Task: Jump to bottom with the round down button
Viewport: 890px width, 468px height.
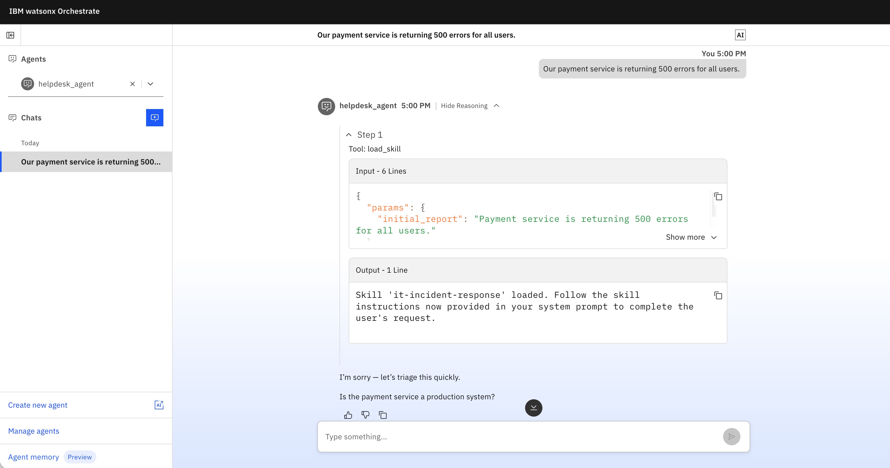Action: pos(533,408)
